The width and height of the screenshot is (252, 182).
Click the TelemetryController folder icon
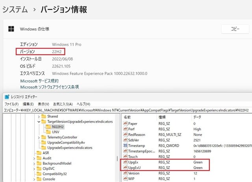click(44, 137)
